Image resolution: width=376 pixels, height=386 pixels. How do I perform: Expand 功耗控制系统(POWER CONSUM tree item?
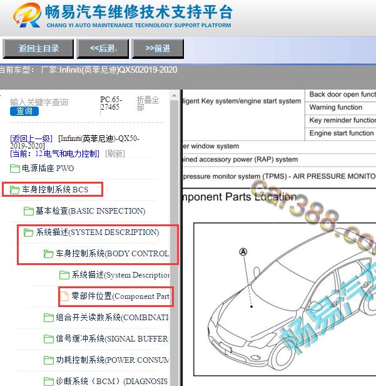(113, 360)
